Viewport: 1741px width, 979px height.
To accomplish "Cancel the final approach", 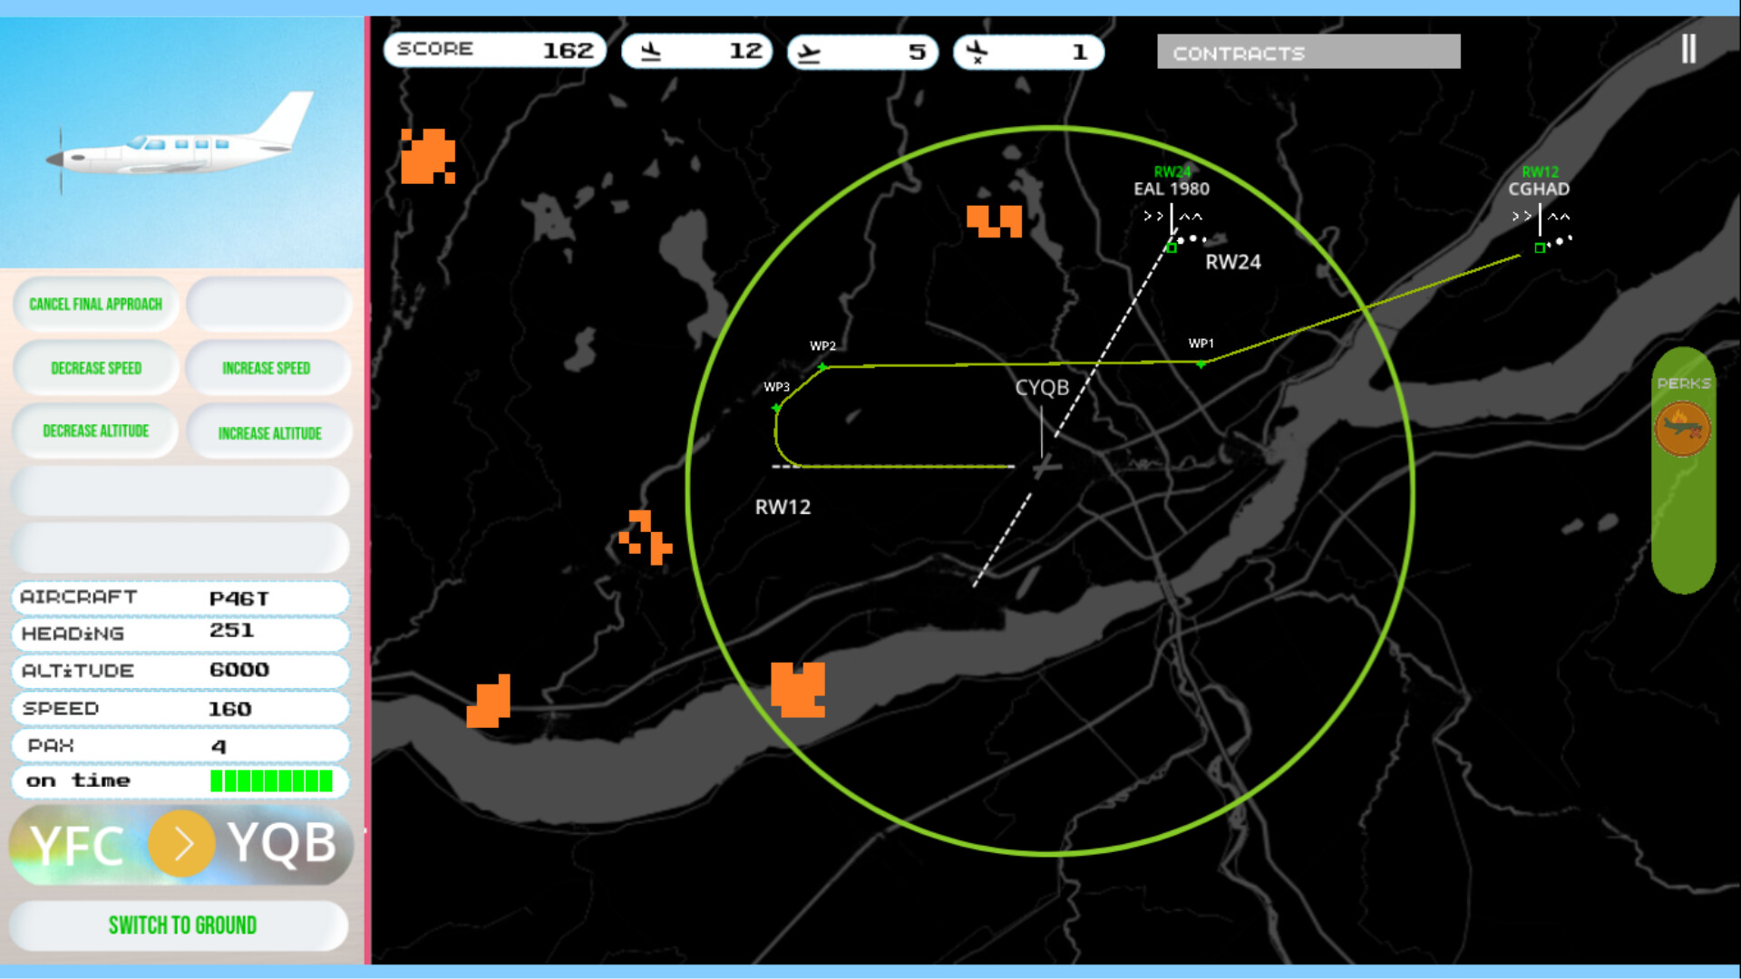I will [x=94, y=304].
